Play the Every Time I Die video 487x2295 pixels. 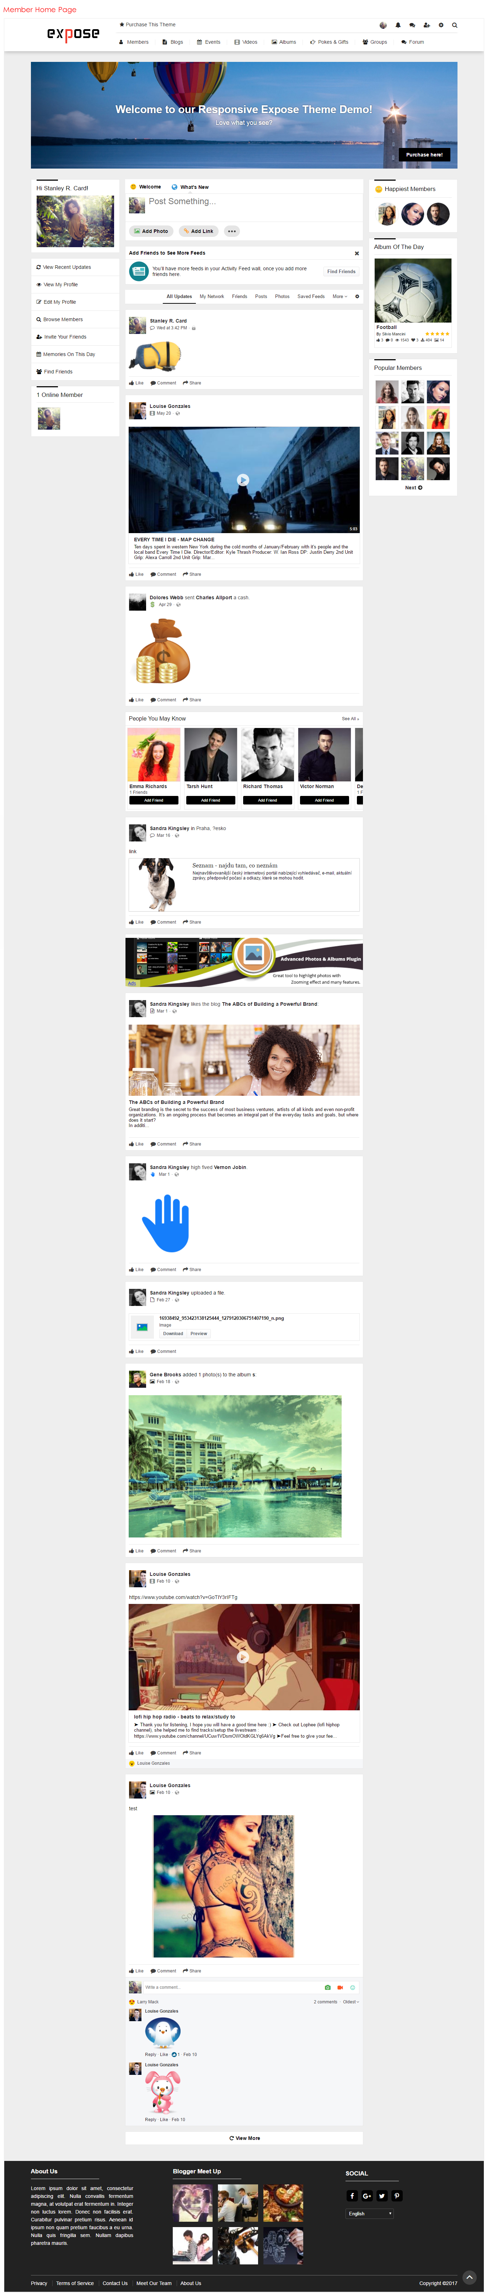243,479
